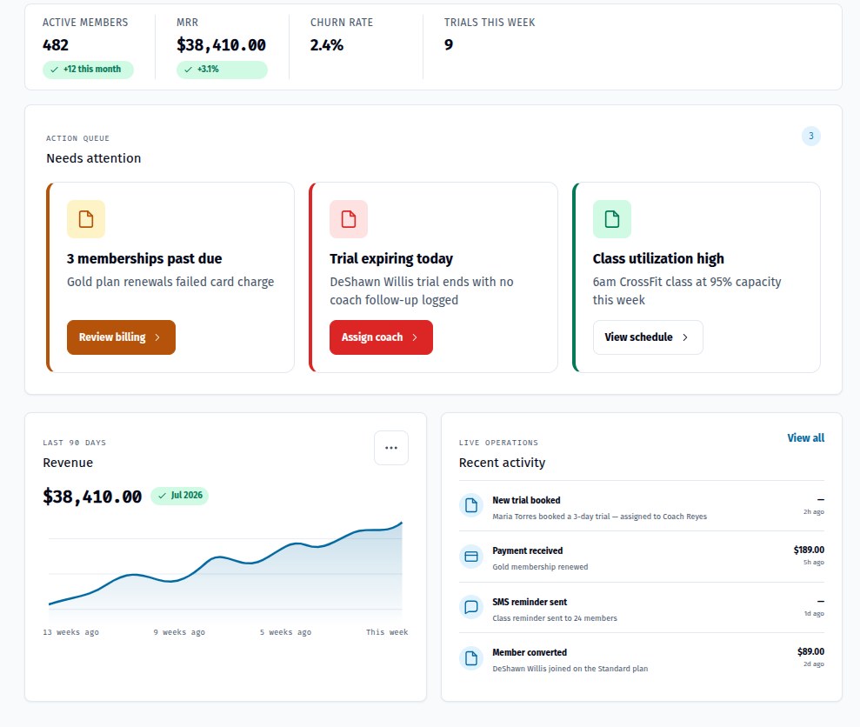Click Gold membership renewed description
The height and width of the screenshot is (727, 860).
[540, 567]
